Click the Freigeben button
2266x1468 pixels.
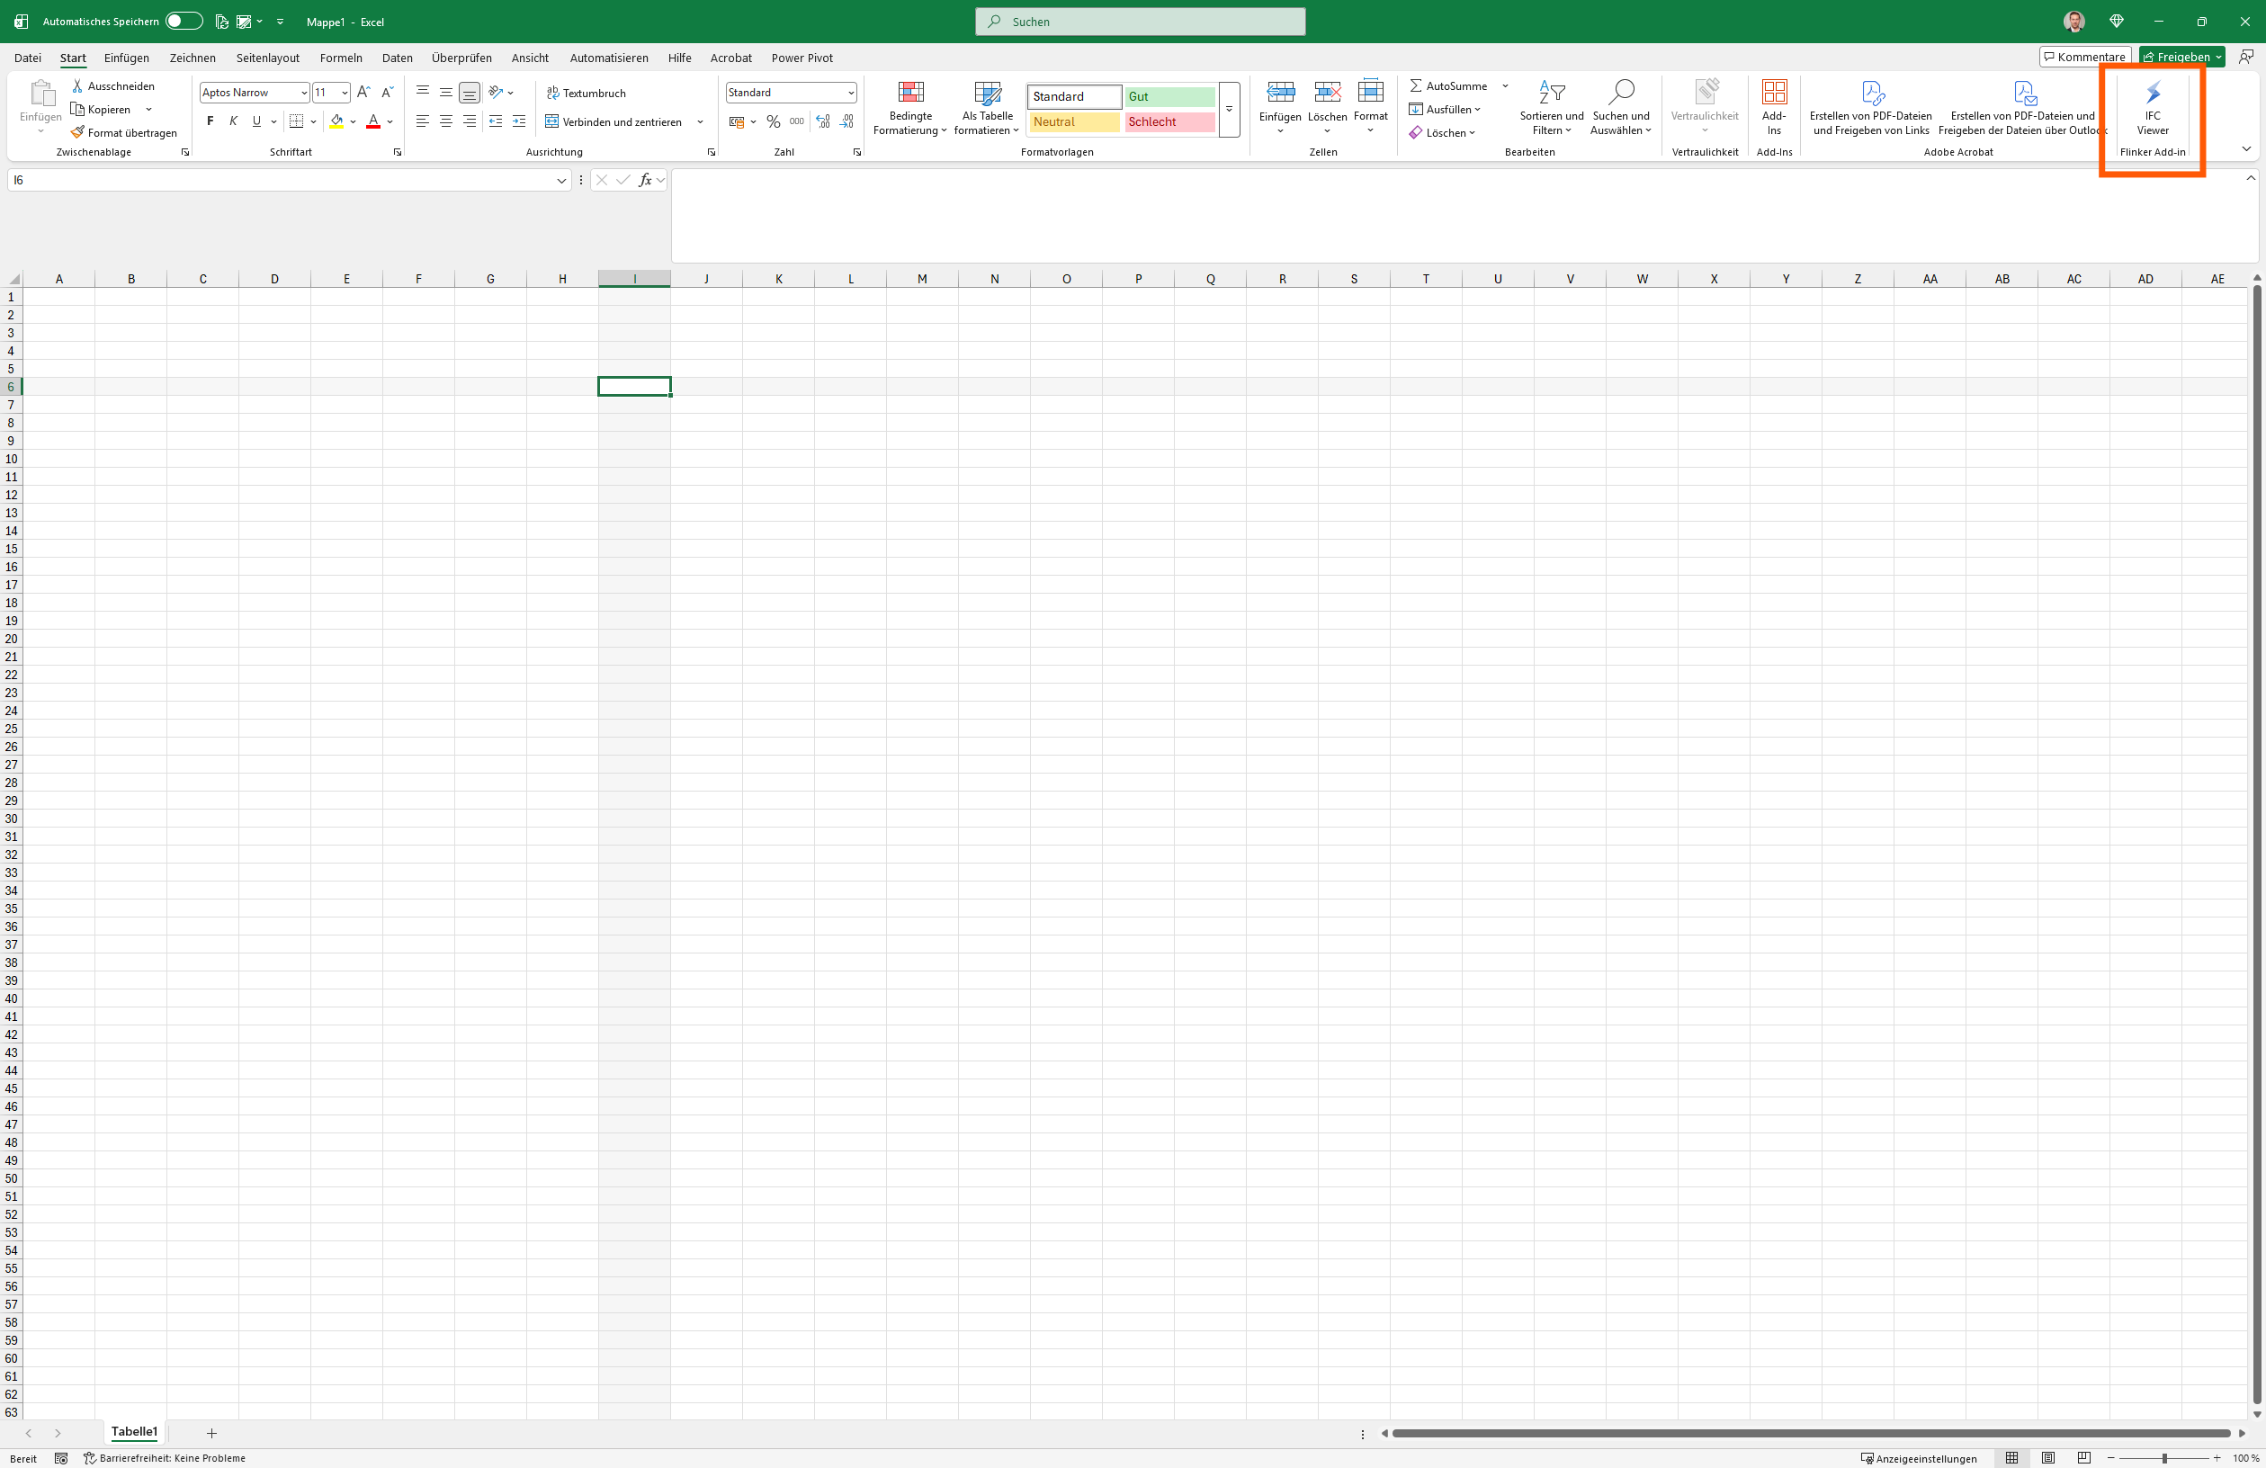pyautogui.click(x=2177, y=58)
